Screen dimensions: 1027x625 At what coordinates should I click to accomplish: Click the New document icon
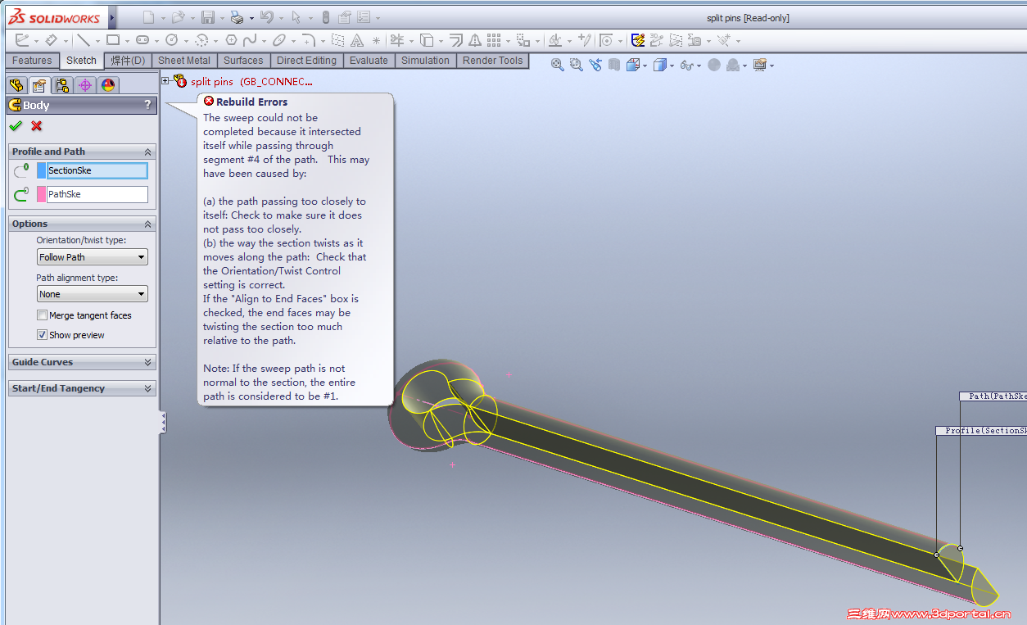[x=148, y=17]
